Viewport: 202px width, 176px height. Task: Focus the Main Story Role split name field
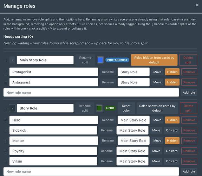point(45,60)
